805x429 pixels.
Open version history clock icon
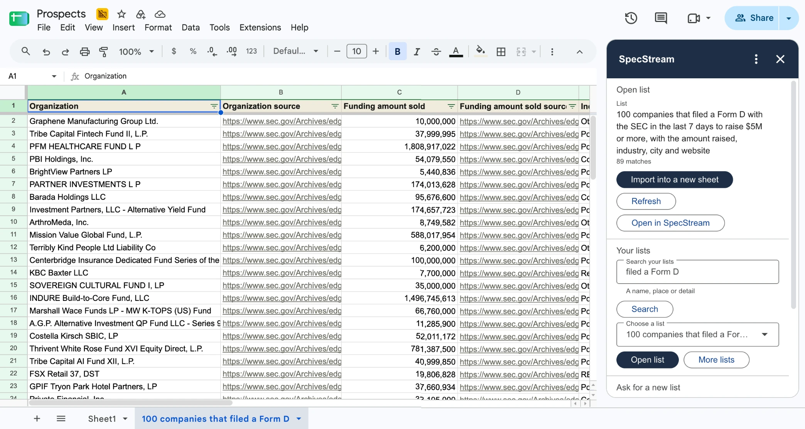pyautogui.click(x=631, y=18)
